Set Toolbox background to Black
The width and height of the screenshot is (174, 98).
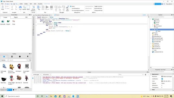coord(15,90)
